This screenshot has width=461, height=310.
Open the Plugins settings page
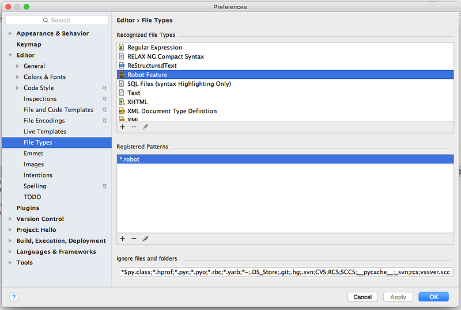(28, 208)
